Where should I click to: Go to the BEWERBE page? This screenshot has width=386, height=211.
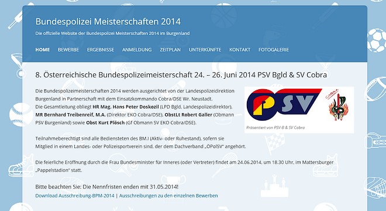click(68, 50)
